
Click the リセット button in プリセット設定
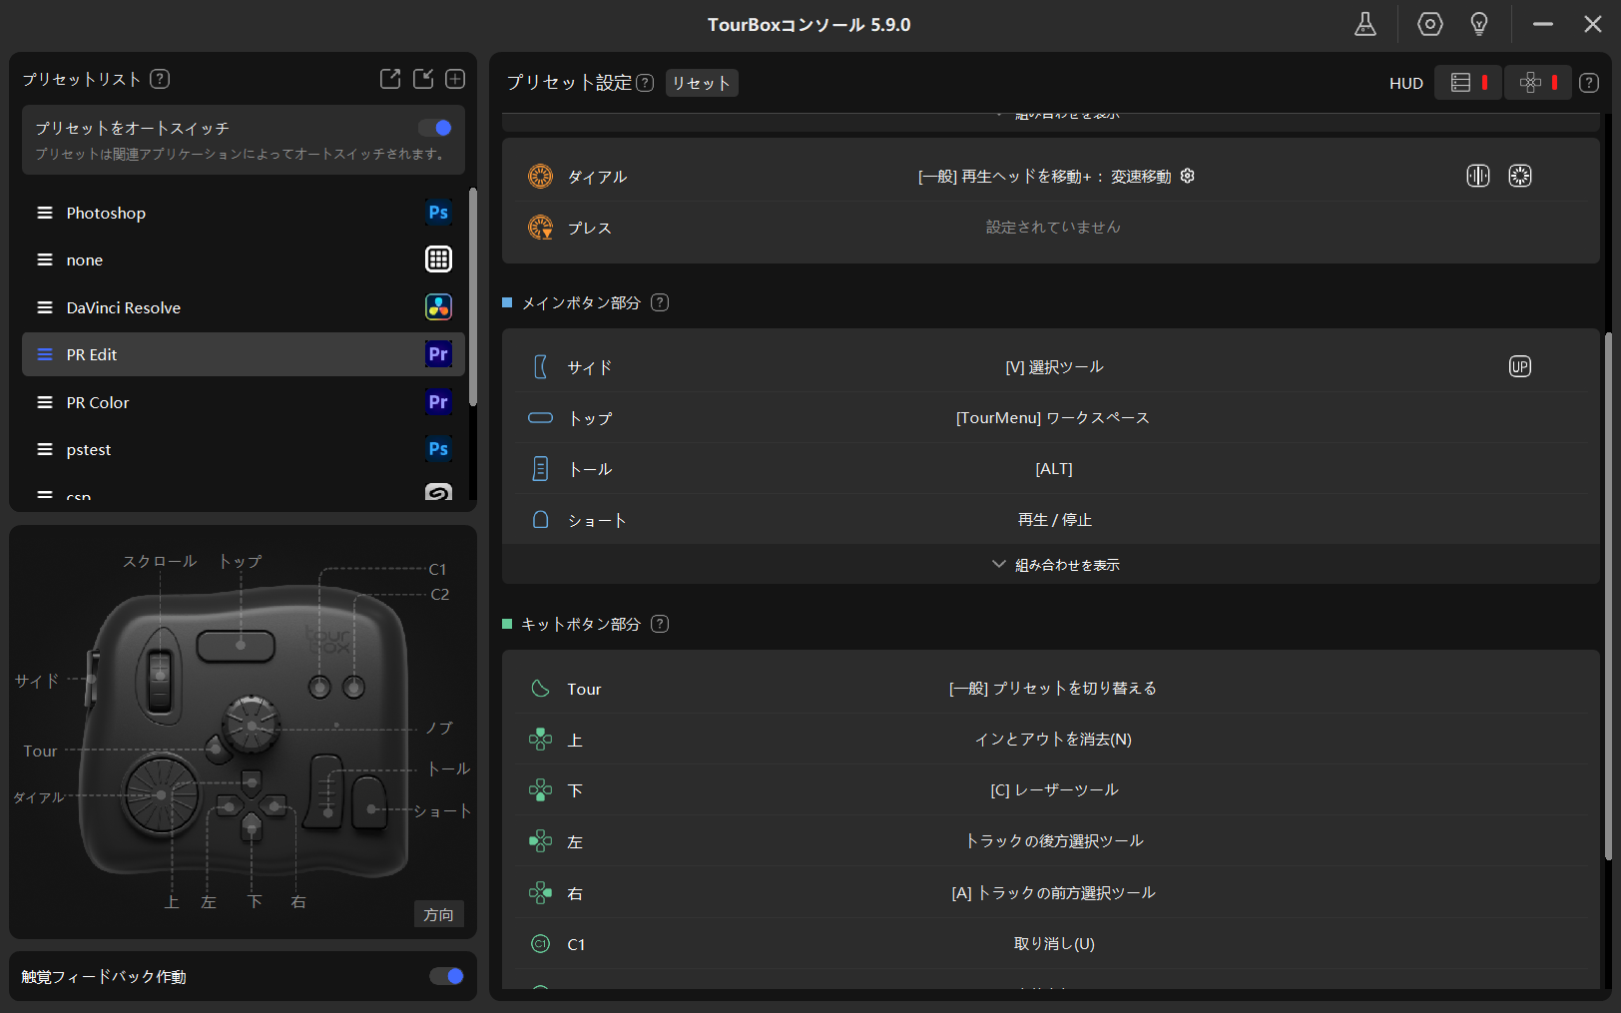click(x=702, y=83)
